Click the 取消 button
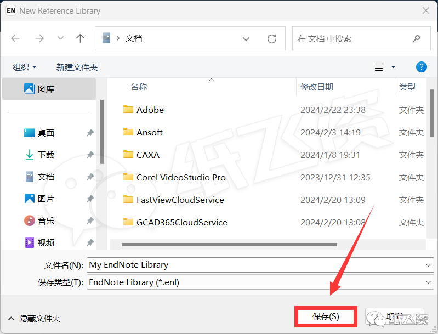438x334 pixels. (395, 316)
